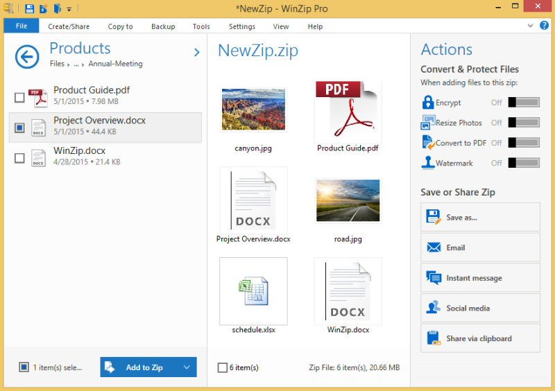The image size is (555, 391).
Task: Click the back arrow beside Products
Action: tap(27, 57)
